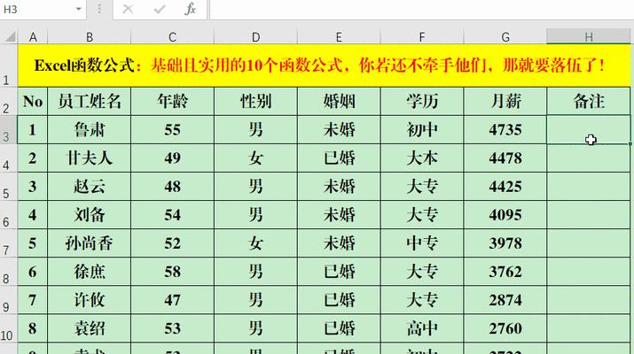Click the Insert Function fx icon
The height and width of the screenshot is (354, 634).
tap(191, 9)
